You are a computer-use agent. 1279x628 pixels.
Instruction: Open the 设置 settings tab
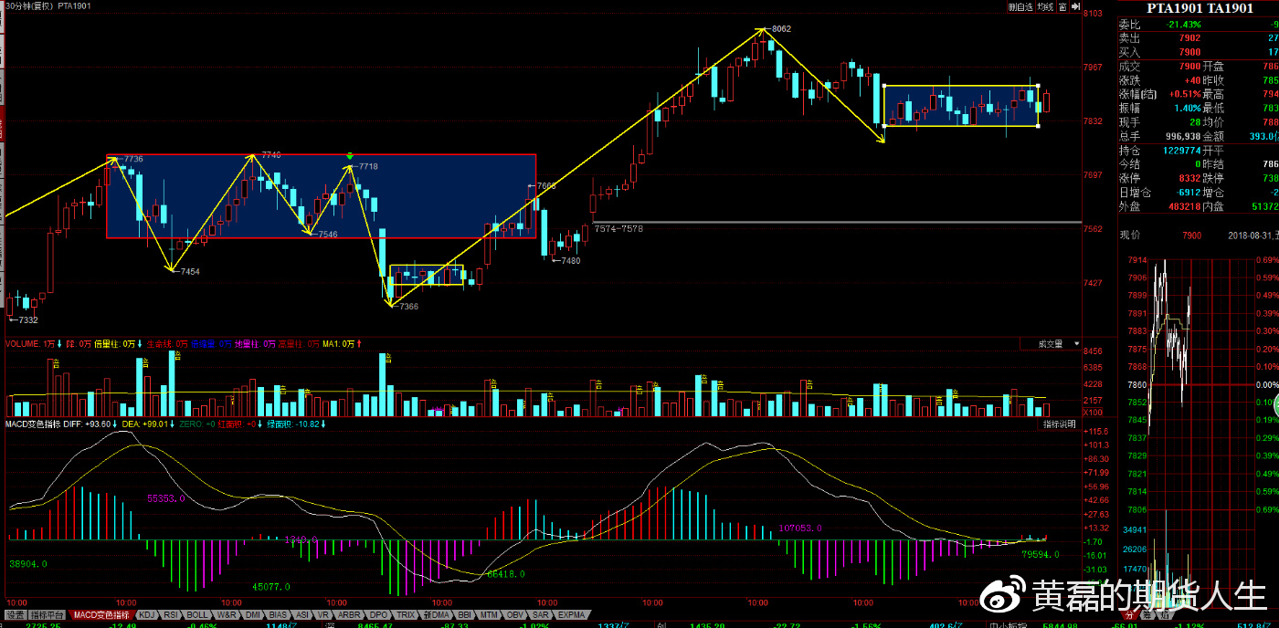coord(16,614)
